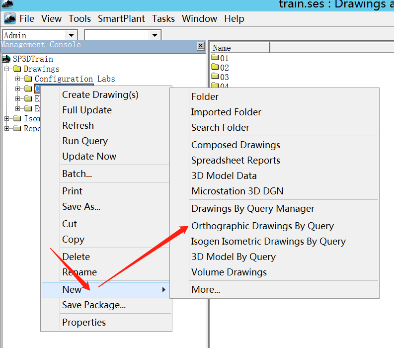Select folder 01 icon in the list
Image resolution: width=394 pixels, height=348 pixels.
pyautogui.click(x=215, y=57)
